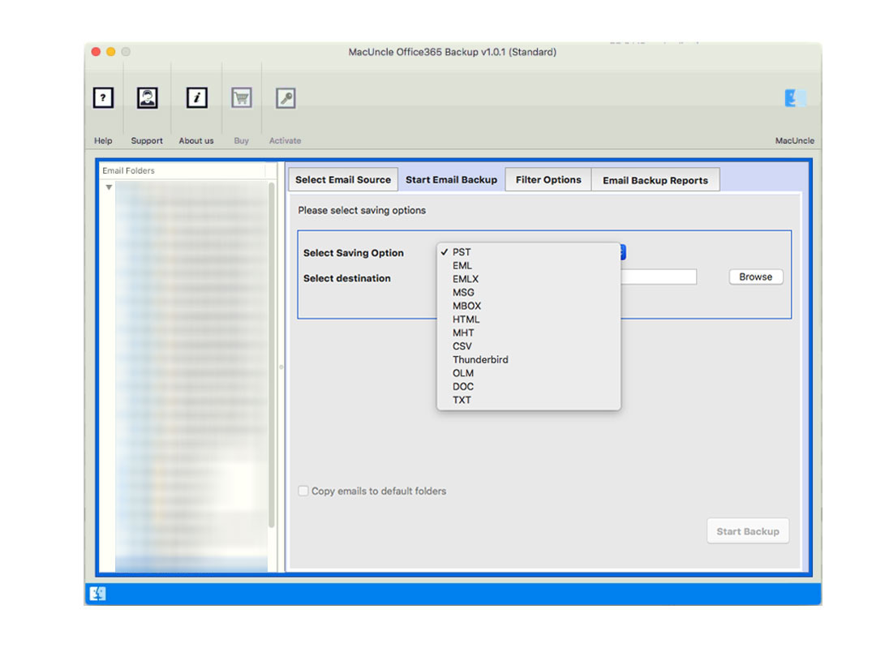Click the Activate key icon

[285, 97]
